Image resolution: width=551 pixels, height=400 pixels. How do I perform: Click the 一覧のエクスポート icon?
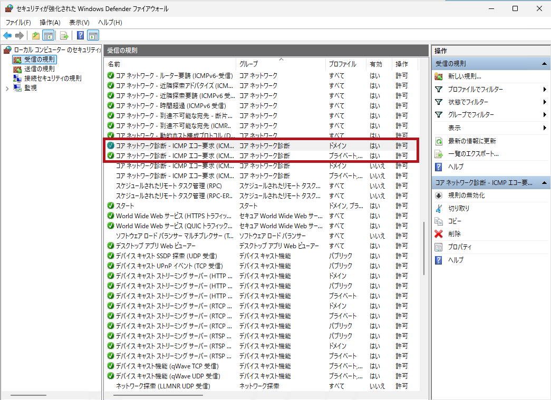pos(439,154)
